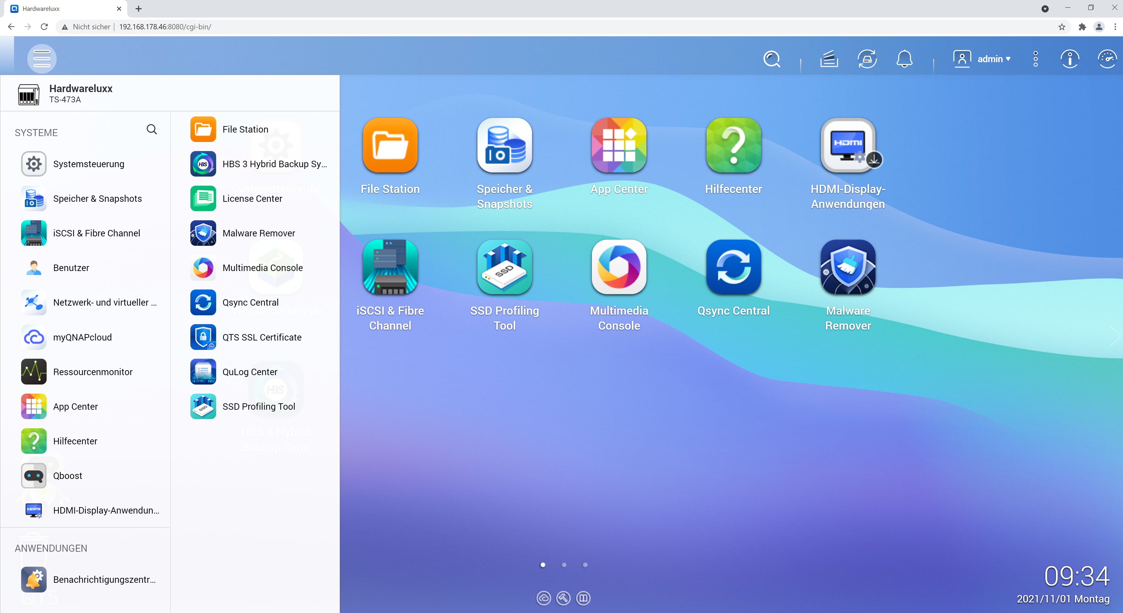1123x613 pixels.
Task: Switch to the second desktop page dot
Action: tap(564, 565)
